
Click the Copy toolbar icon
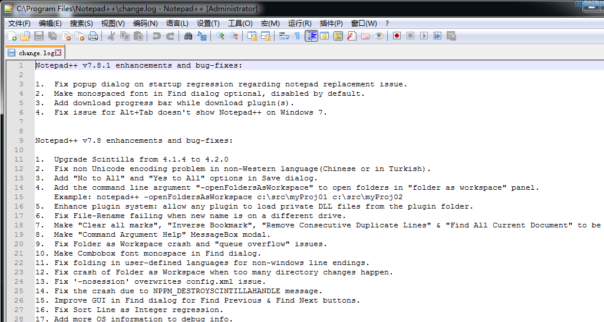tap(125, 36)
